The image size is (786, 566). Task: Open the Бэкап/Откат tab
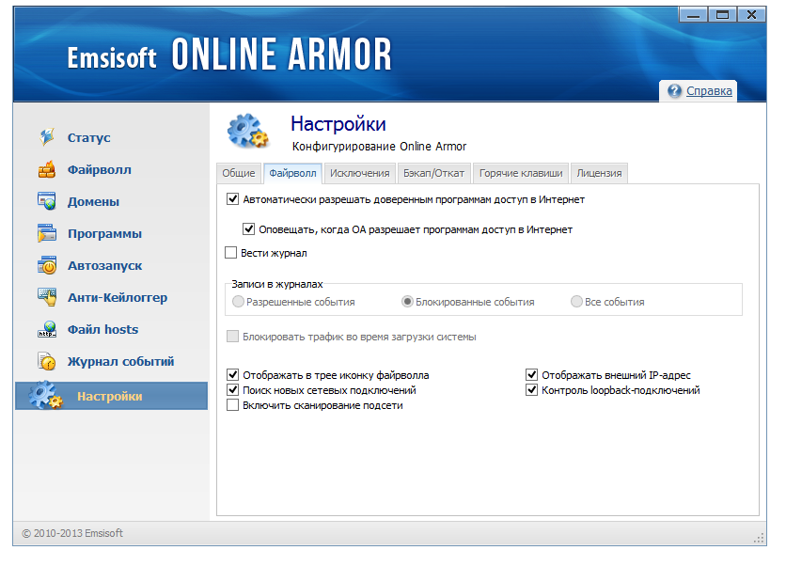[433, 173]
